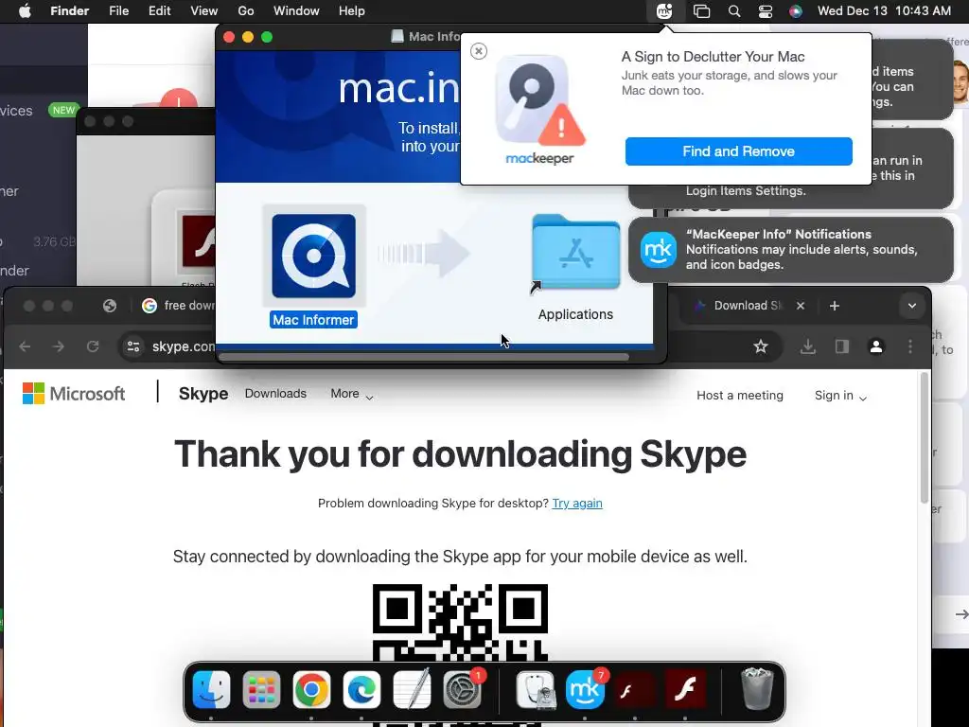This screenshot has height=727, width=969.
Task: Open Launchpad from the Dock
Action: (x=261, y=689)
